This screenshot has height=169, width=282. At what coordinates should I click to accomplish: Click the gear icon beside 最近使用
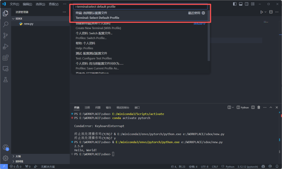tap(204, 13)
